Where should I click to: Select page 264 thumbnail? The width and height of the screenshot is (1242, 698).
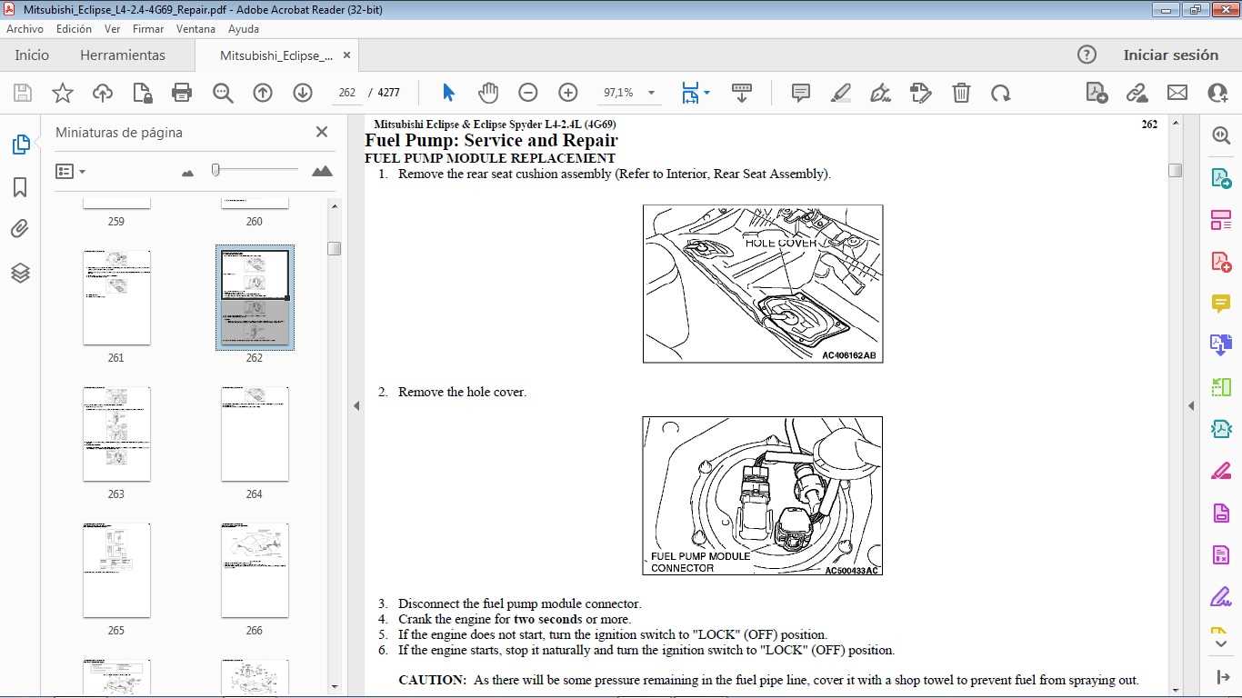[x=255, y=434]
